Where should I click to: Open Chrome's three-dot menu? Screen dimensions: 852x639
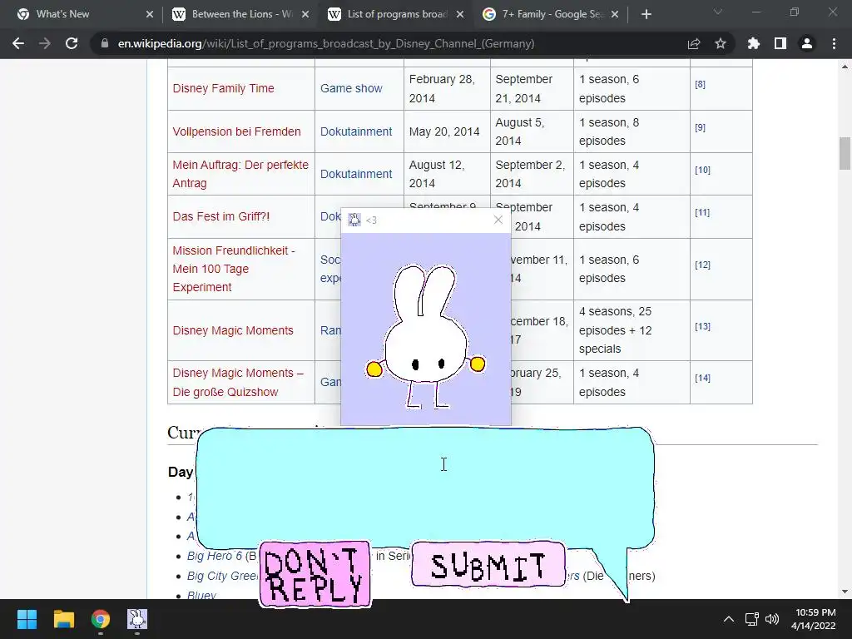tap(834, 43)
